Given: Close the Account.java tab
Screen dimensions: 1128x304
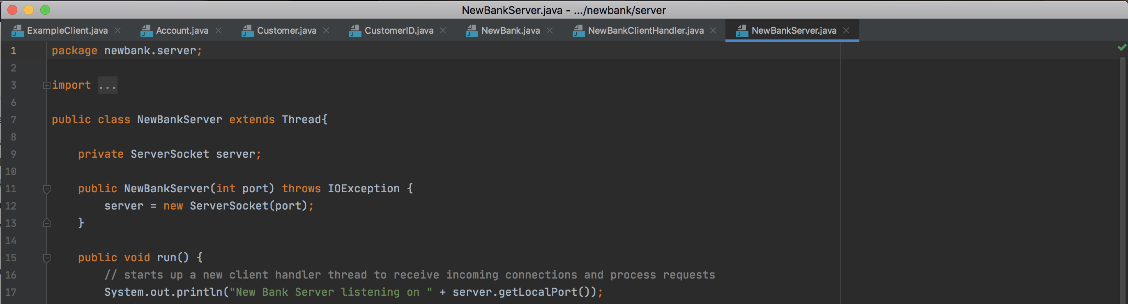Looking at the screenshot, I should point(219,30).
